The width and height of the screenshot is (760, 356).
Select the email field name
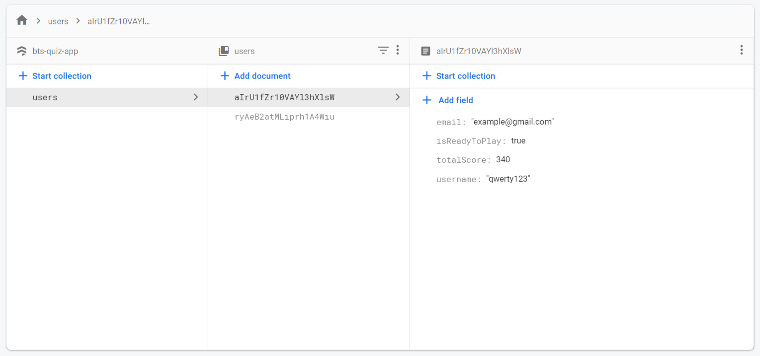pyautogui.click(x=451, y=122)
